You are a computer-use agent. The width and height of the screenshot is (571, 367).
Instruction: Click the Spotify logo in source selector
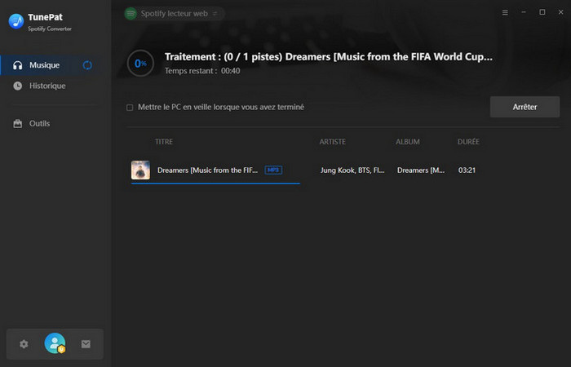(131, 14)
